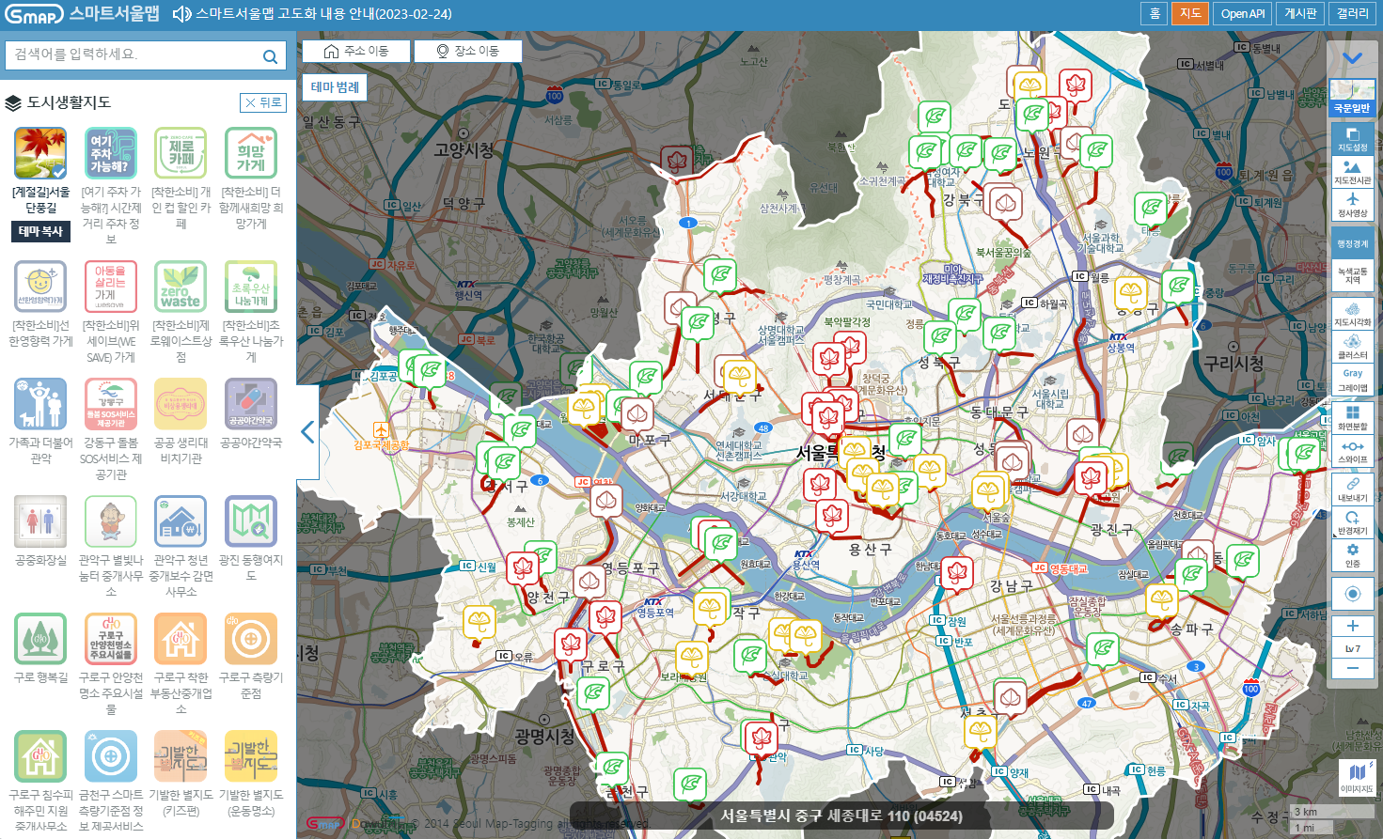Image resolution: width=1383 pixels, height=839 pixels.
Task: Open the Open API page
Action: [1243, 14]
